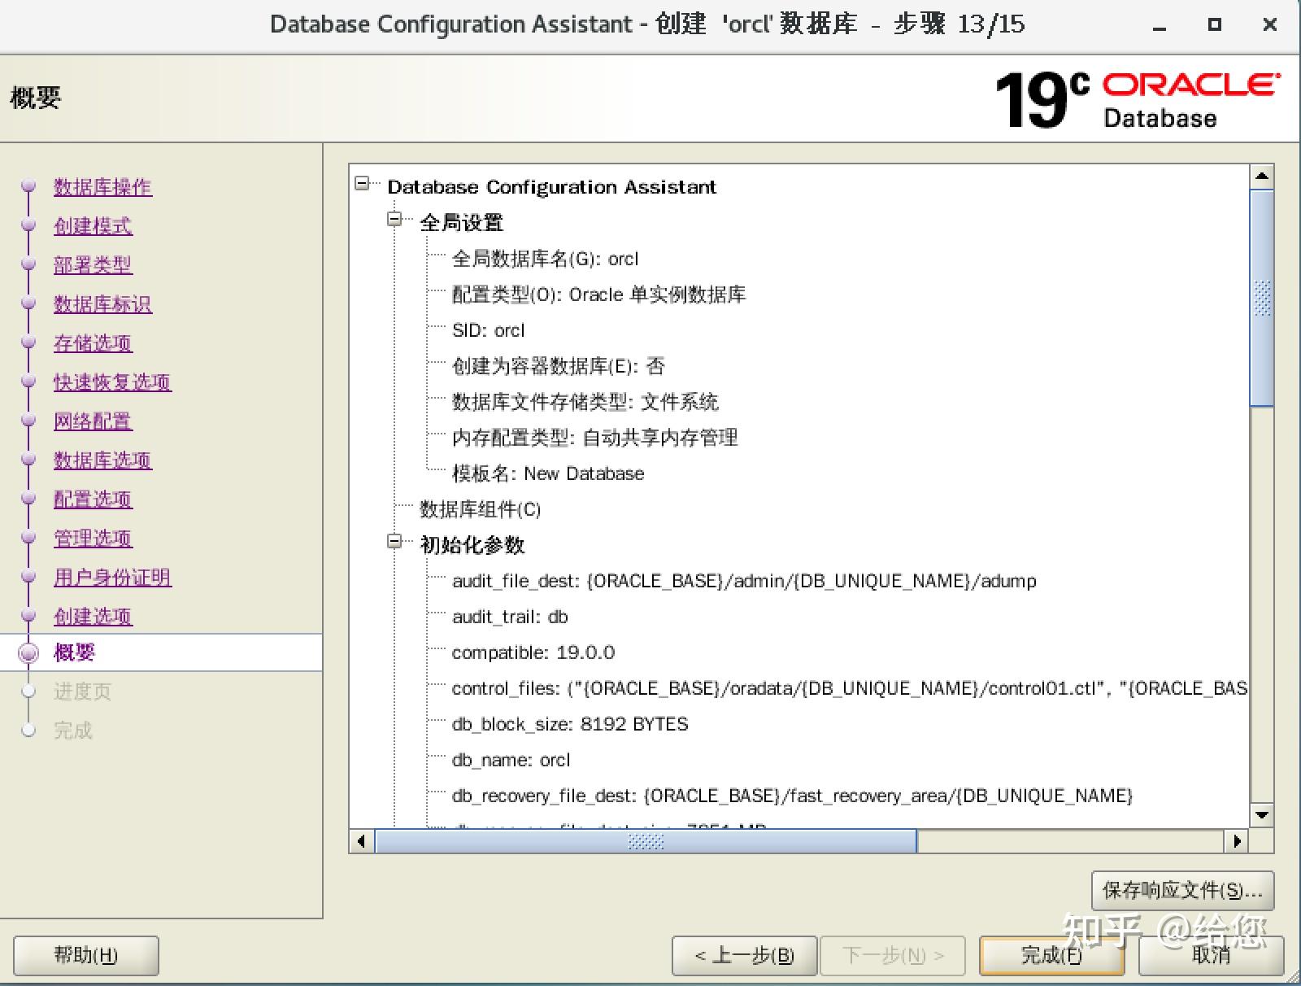This screenshot has height=986, width=1301.
Task: Collapse the 初始化参数 tree branch
Action: 394,541
